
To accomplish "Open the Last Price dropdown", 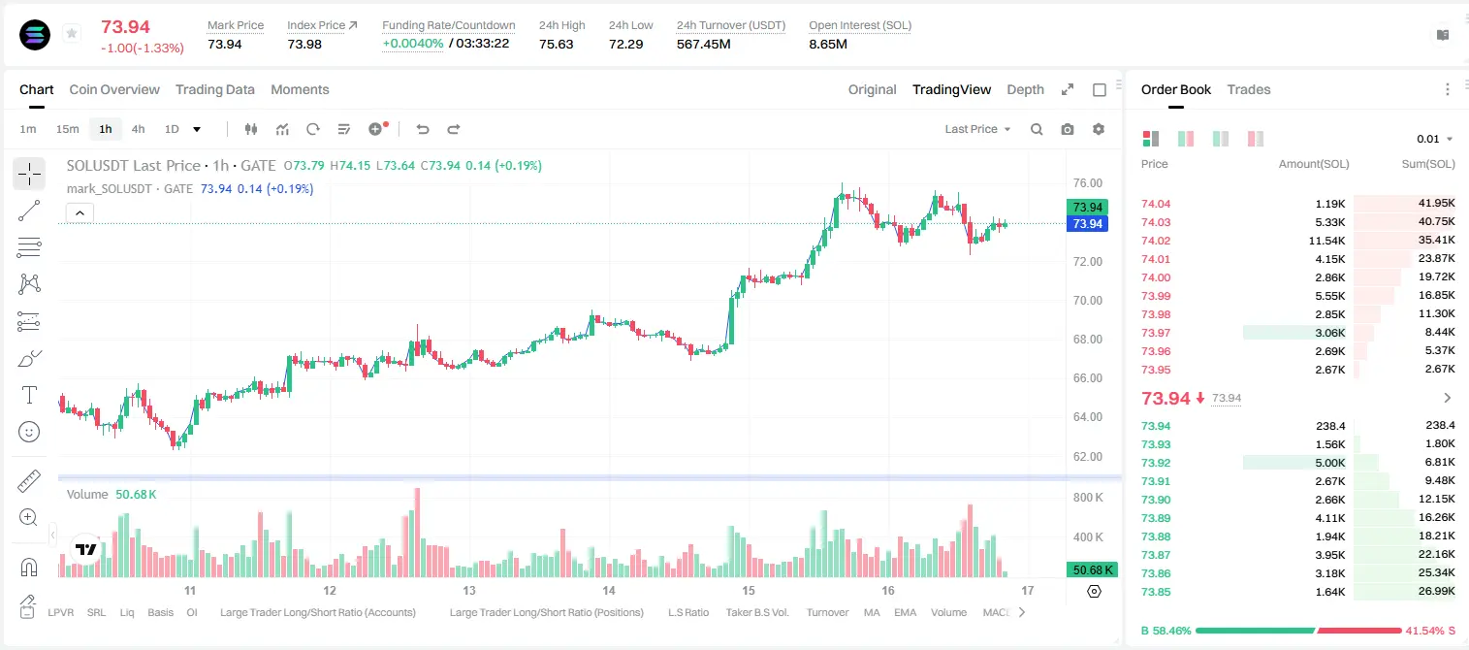I will (977, 129).
